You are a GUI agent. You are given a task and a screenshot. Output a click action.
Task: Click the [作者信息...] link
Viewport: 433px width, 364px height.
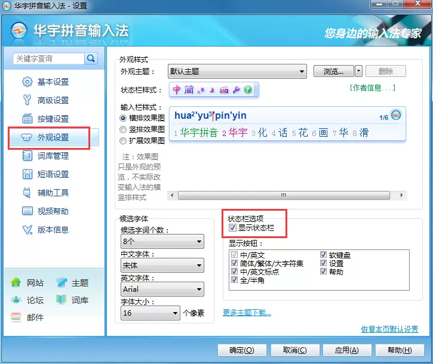coord(373,88)
